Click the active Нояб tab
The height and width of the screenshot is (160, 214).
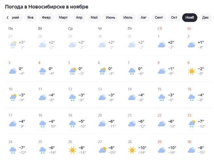[x=190, y=18]
